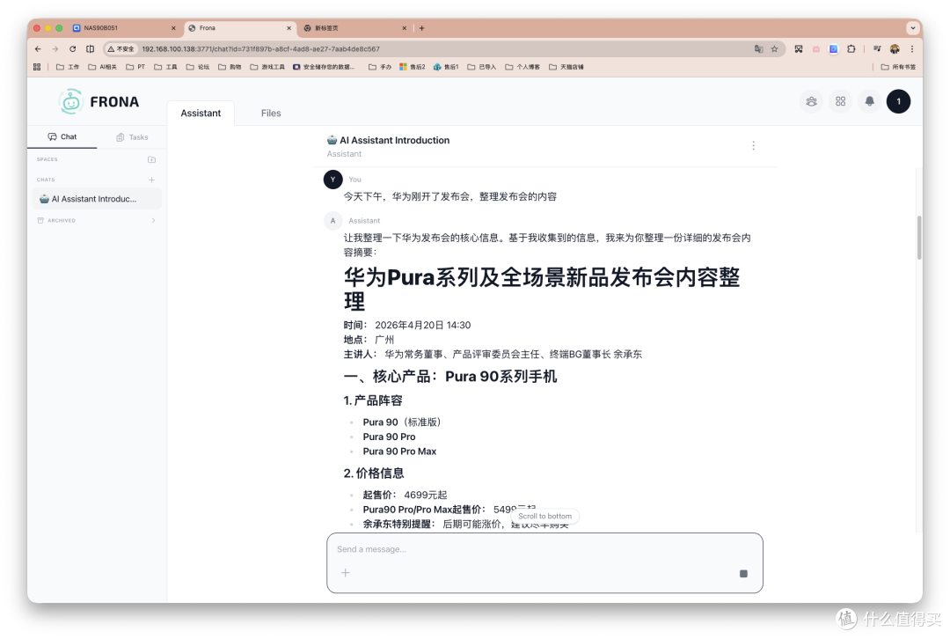This screenshot has height=639, width=950.
Task: Open the tab search dropdown arrow
Action: click(x=912, y=28)
